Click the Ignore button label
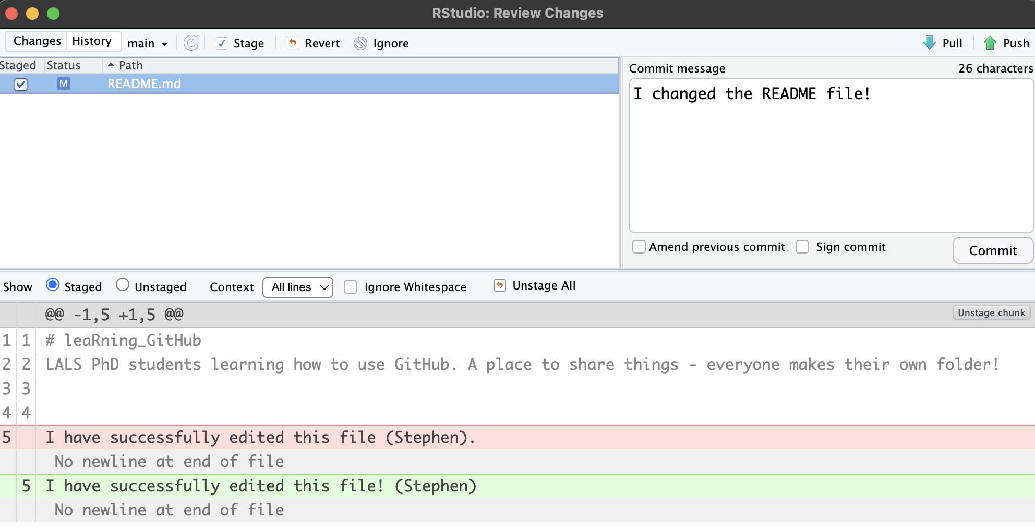 click(x=391, y=44)
